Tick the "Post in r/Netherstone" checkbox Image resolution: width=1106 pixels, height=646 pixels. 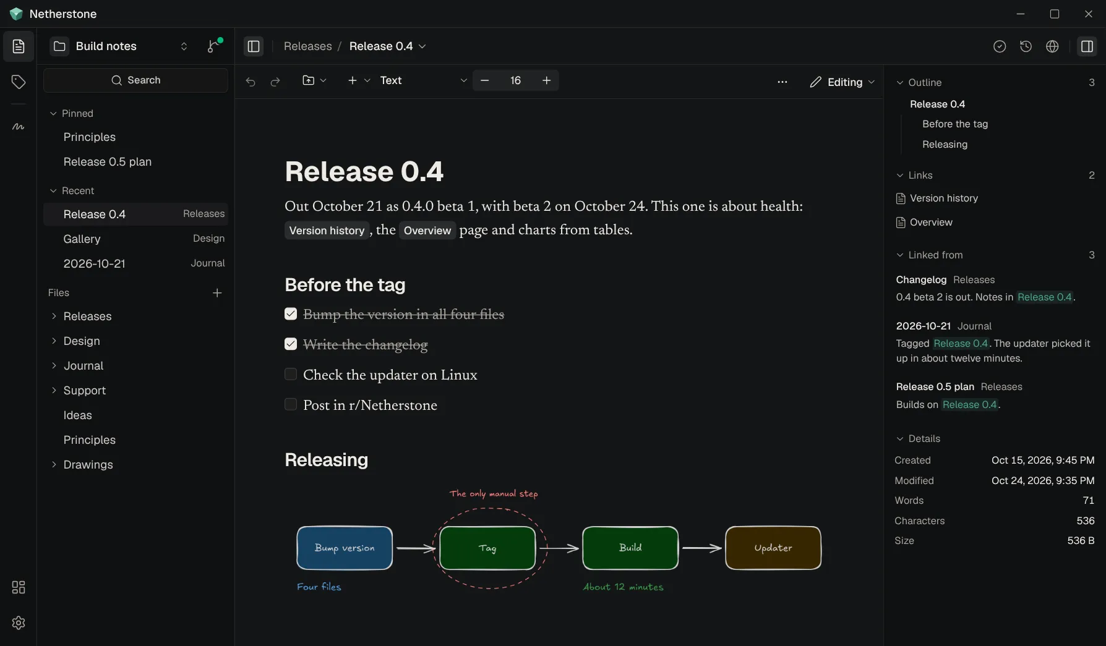[x=291, y=404]
